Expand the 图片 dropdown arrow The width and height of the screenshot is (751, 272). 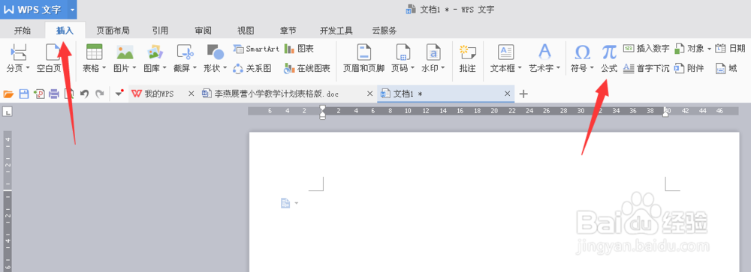[134, 68]
